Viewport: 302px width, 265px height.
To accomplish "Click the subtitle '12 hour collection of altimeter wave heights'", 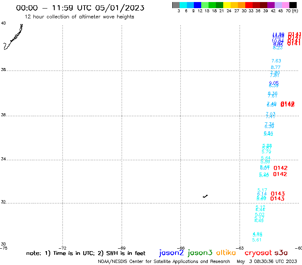I will (x=79, y=17).
